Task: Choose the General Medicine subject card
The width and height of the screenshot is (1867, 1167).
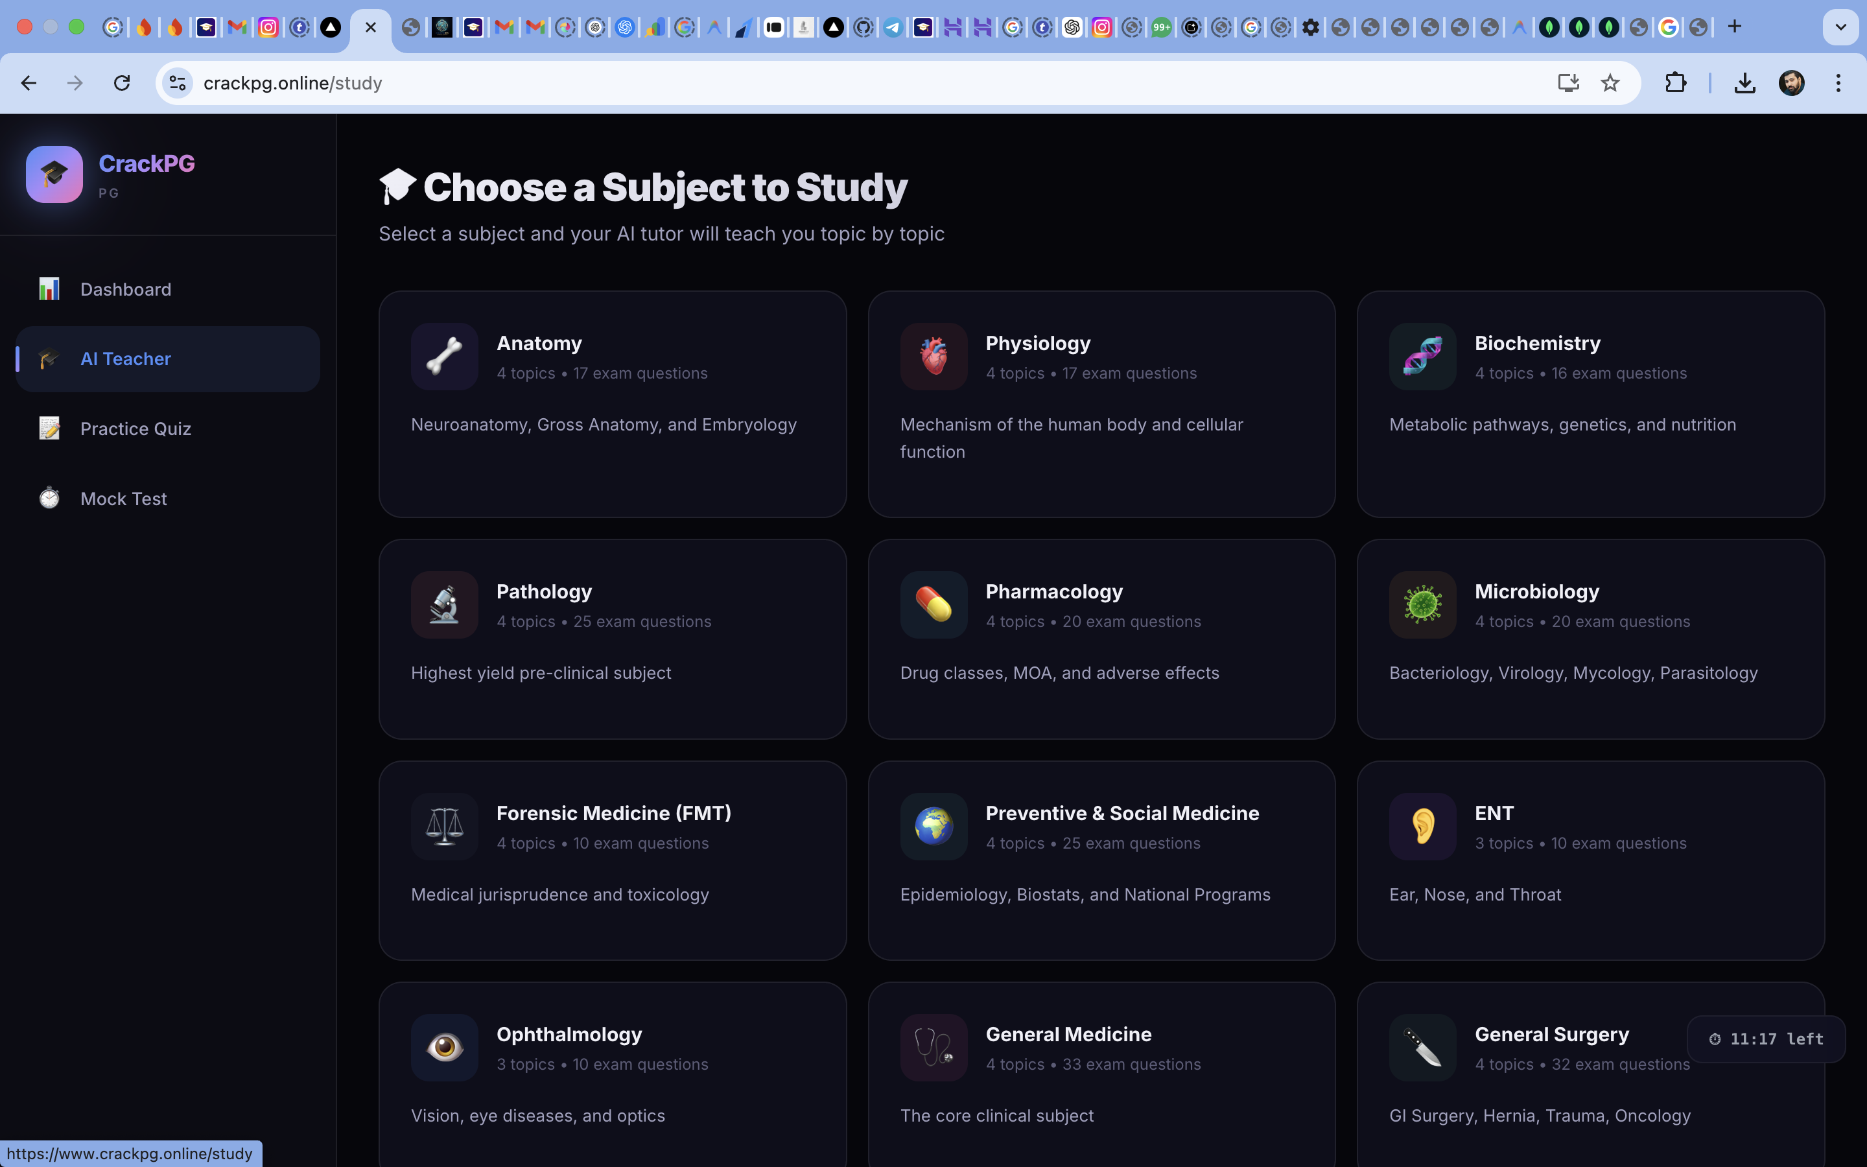Action: [1101, 1073]
